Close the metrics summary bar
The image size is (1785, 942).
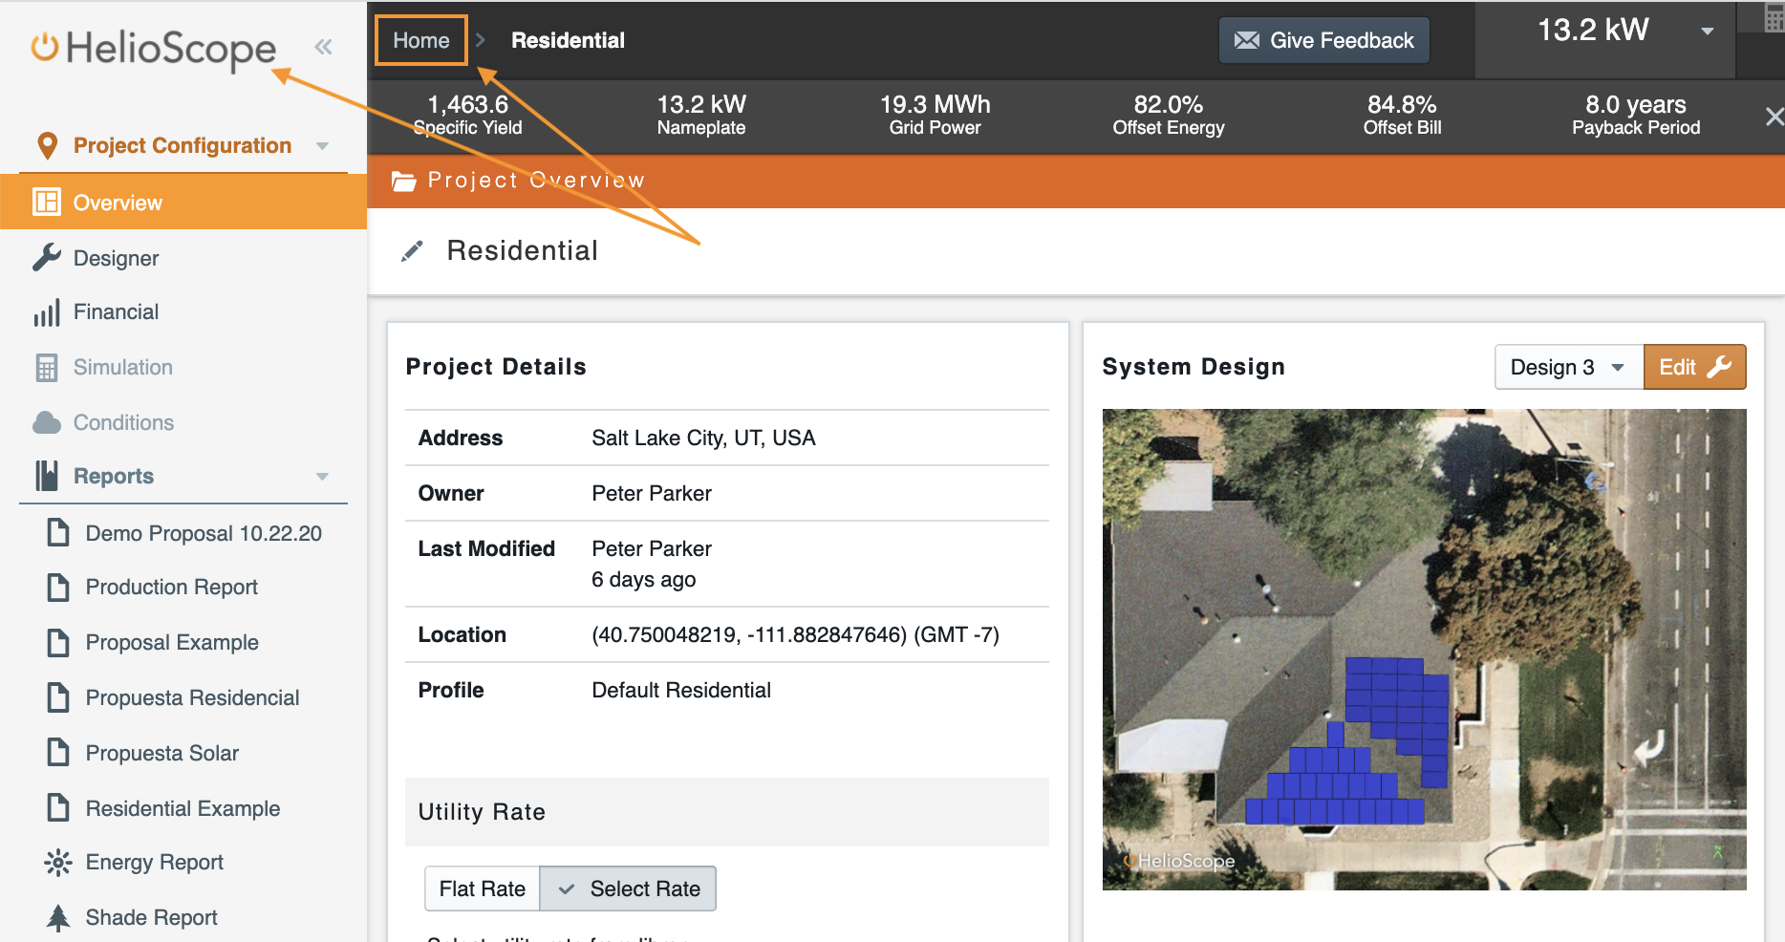click(1774, 117)
